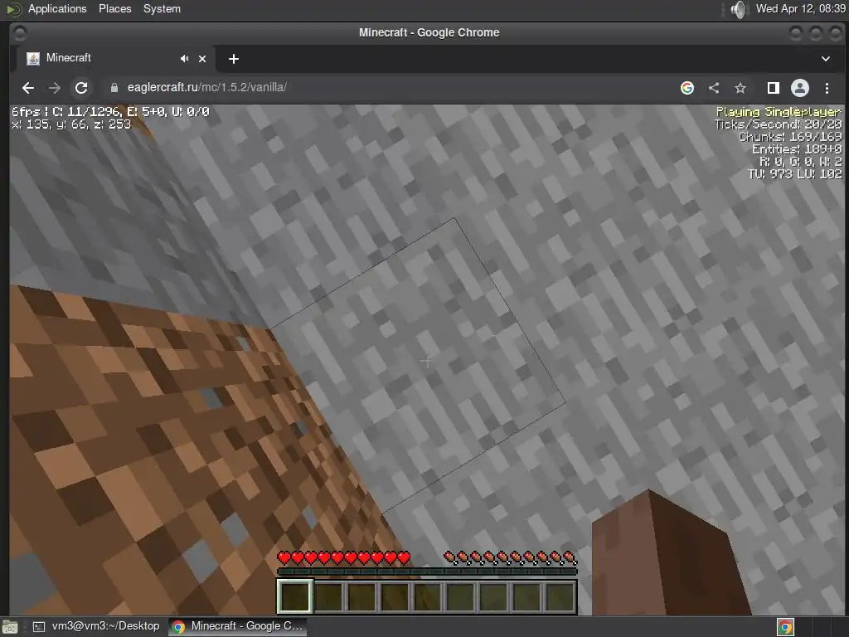Click the forward navigation arrow

[55, 88]
